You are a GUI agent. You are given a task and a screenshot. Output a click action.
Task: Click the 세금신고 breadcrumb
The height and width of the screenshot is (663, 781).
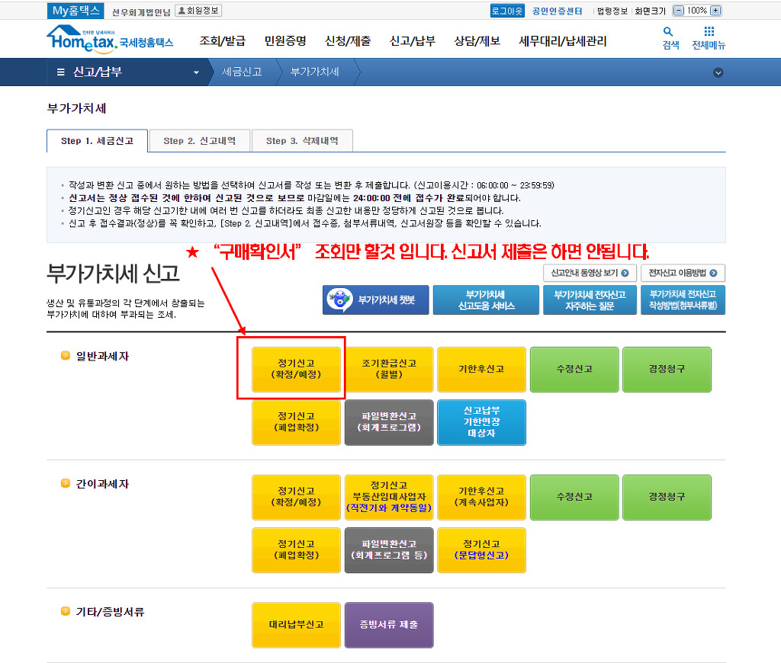pyautogui.click(x=242, y=72)
